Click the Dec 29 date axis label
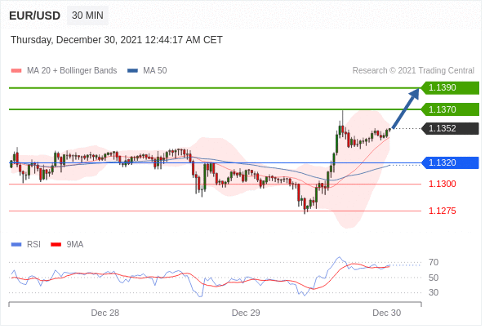The height and width of the screenshot is (329, 485). click(246, 313)
